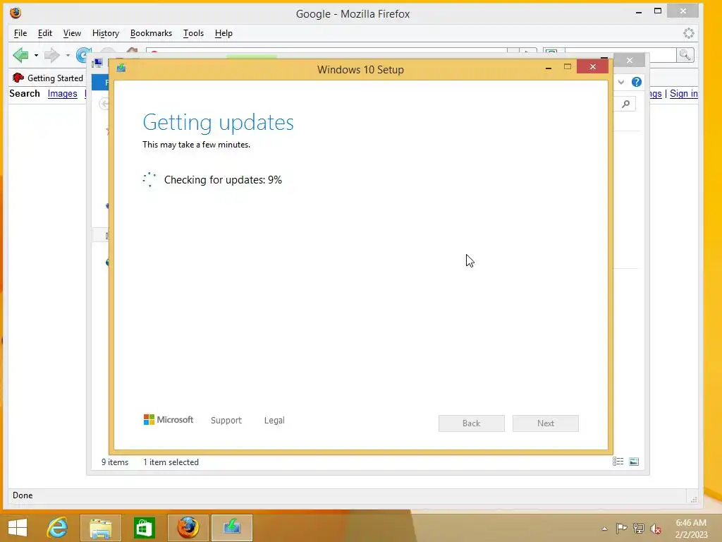Open File Explorer from the taskbar
Image resolution: width=722 pixels, height=542 pixels.
click(x=100, y=528)
